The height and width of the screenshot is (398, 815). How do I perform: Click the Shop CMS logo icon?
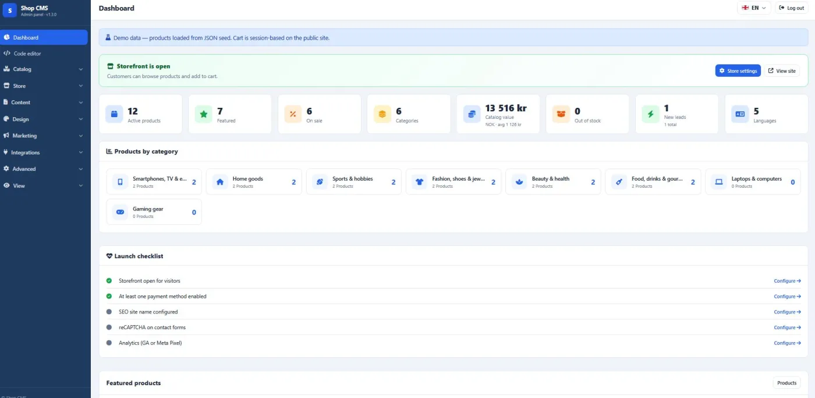pos(10,10)
